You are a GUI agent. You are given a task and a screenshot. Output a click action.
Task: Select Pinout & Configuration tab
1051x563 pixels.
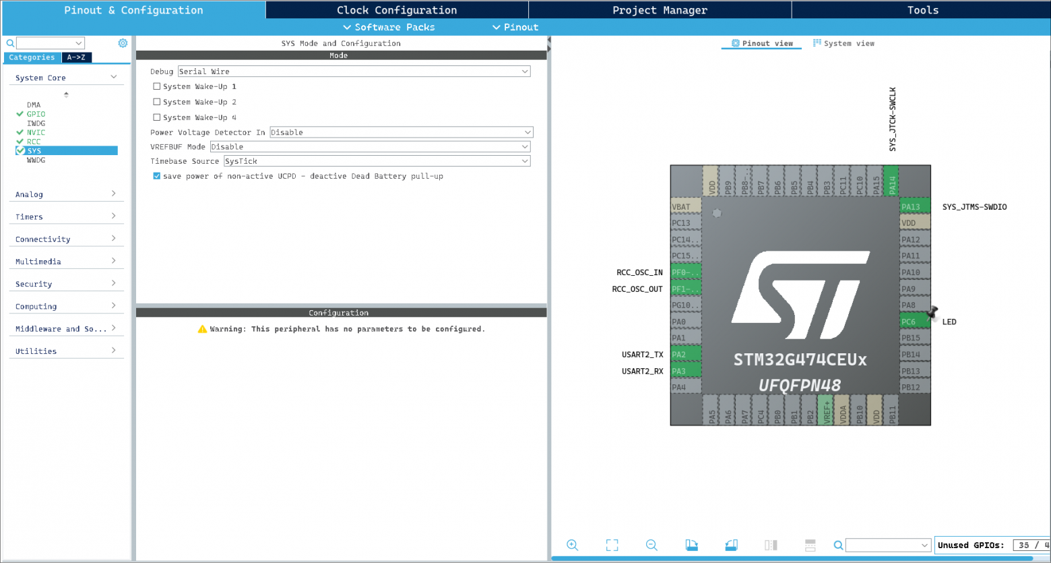pos(133,10)
